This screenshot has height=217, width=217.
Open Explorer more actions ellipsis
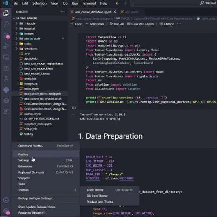tap(63, 12)
